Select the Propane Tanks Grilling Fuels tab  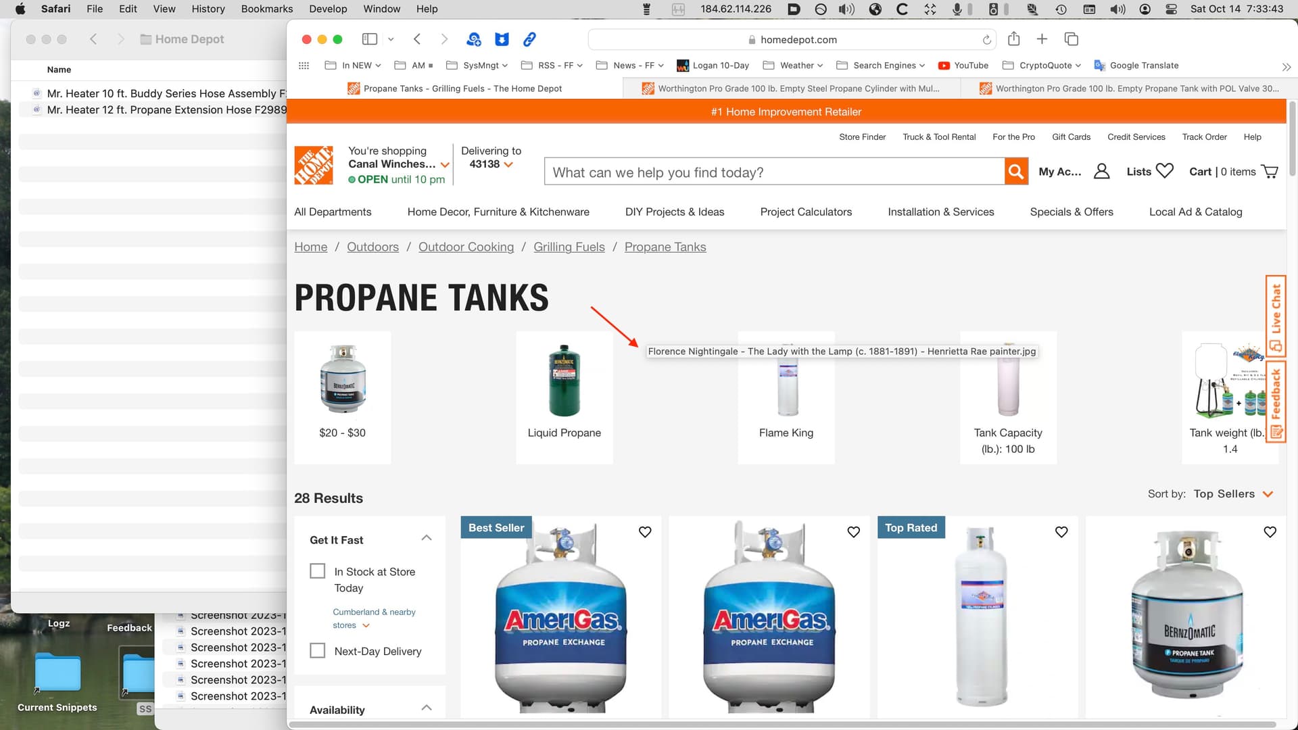[x=455, y=89]
